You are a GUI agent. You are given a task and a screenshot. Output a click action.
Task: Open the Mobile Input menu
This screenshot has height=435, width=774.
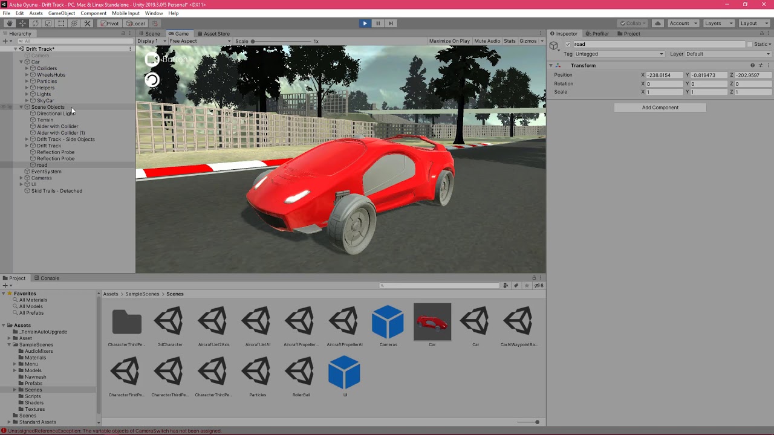tap(126, 13)
